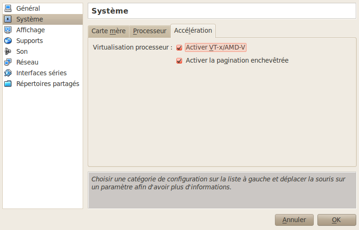Click the Interfaces séries port icon

[x=8, y=73]
